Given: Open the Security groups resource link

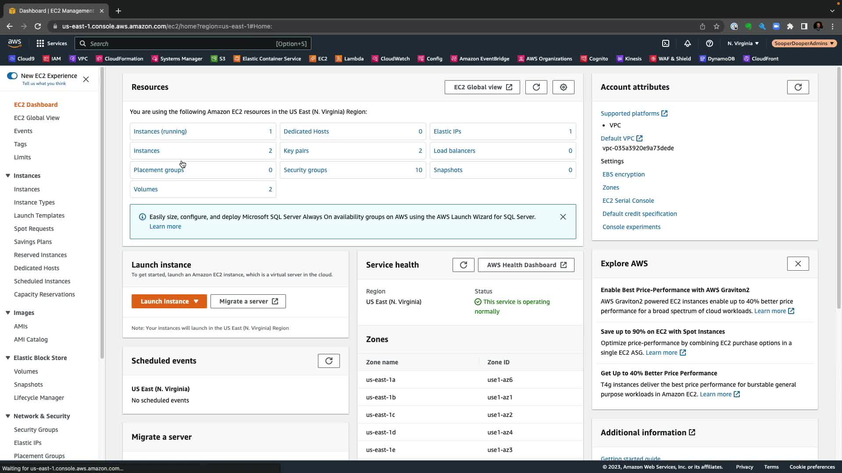Looking at the screenshot, I should tap(305, 170).
